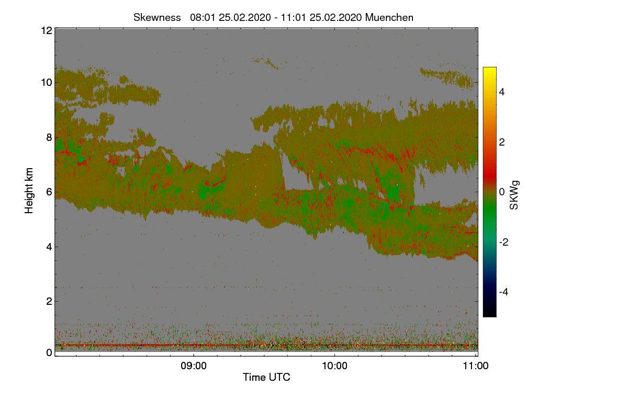Click the 11:00 time tick label
Screen dimensions: 628x419
tap(476, 366)
